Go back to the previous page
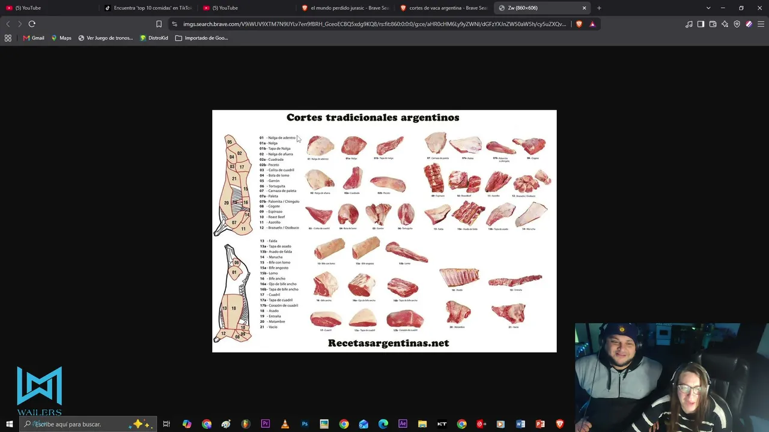Screen dimensions: 769x432 pos(8,24)
